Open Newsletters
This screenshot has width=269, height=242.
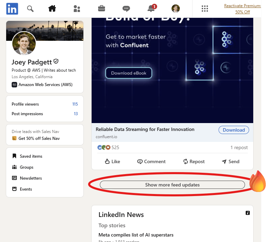[x=31, y=178]
